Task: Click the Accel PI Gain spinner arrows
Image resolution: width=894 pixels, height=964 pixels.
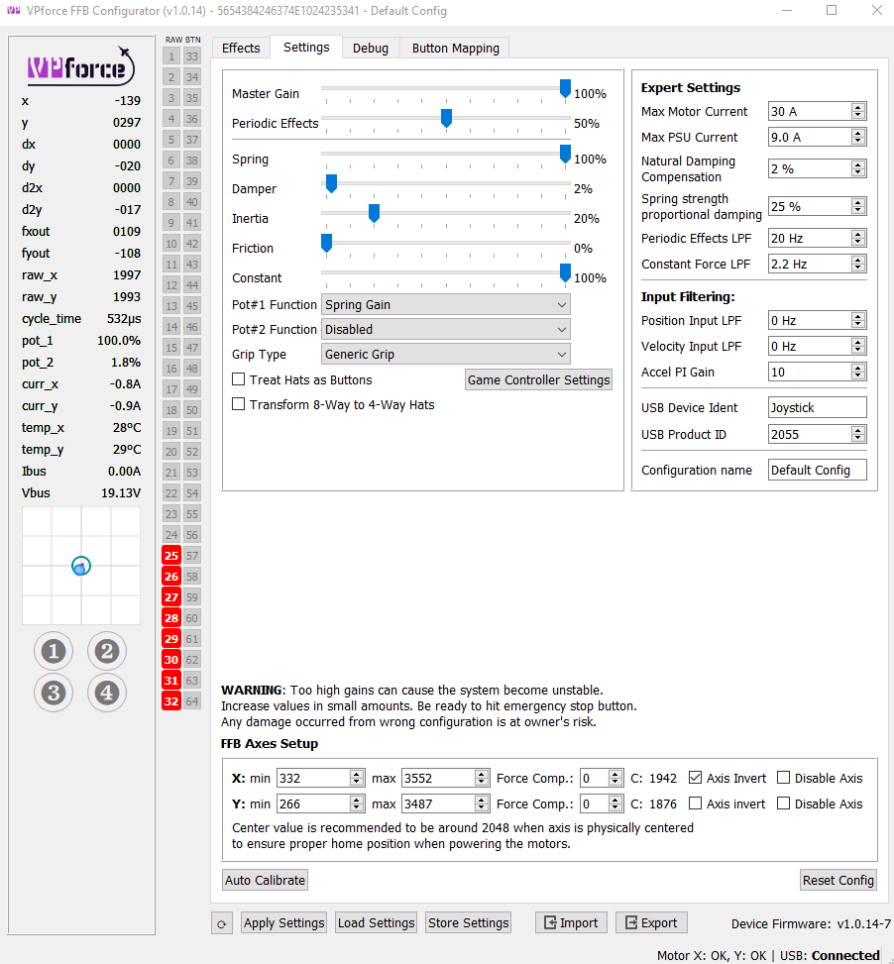Action: tap(858, 372)
